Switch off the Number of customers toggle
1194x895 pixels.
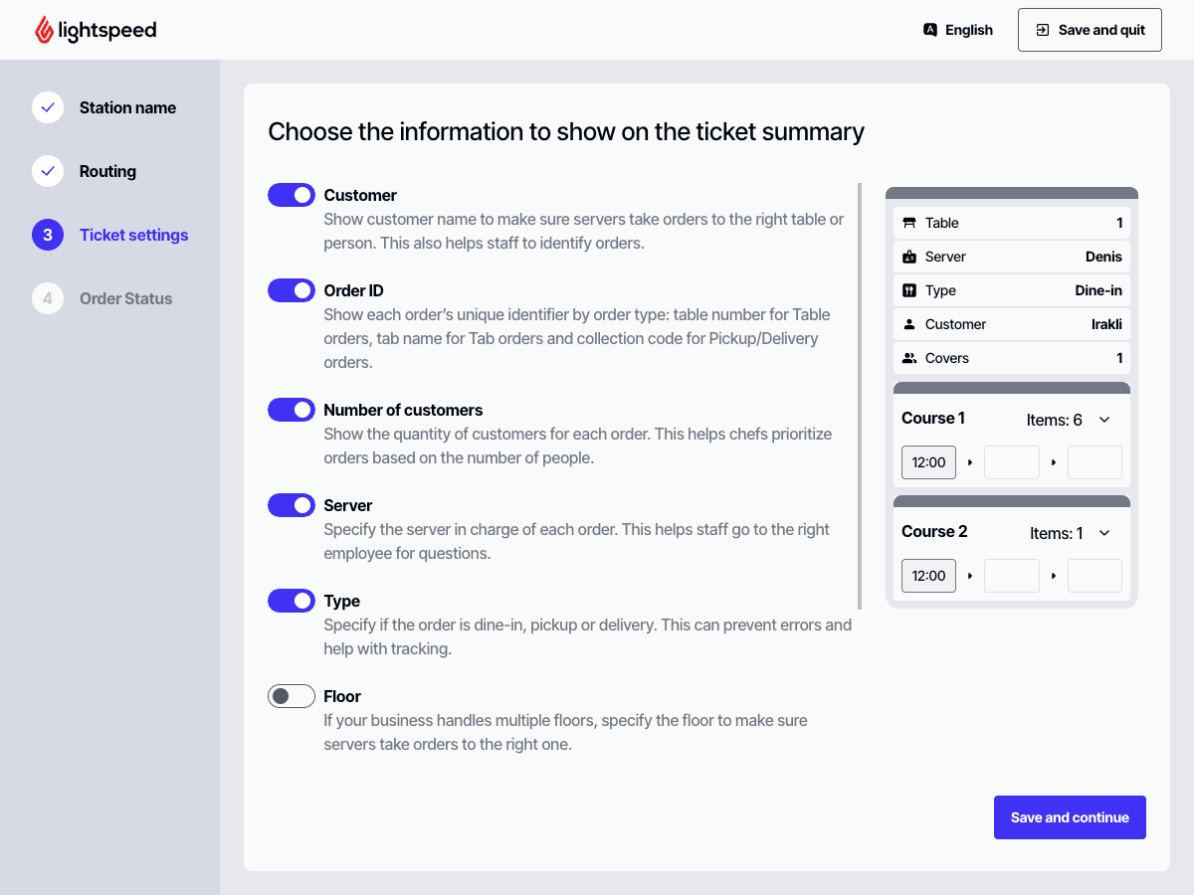[x=292, y=410]
